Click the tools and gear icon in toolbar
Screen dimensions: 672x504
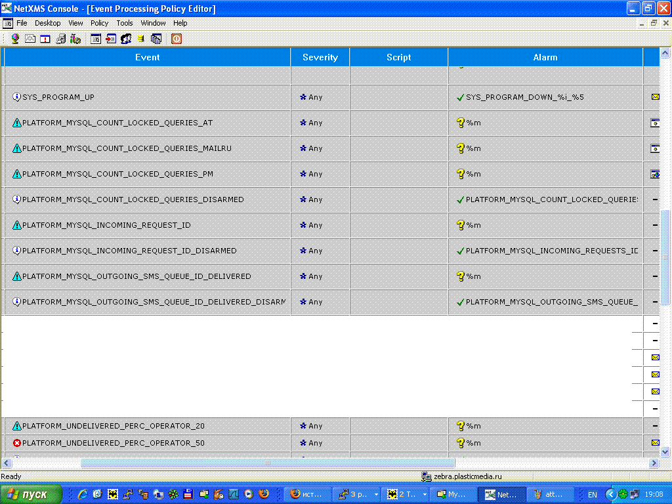pyautogui.click(x=75, y=39)
